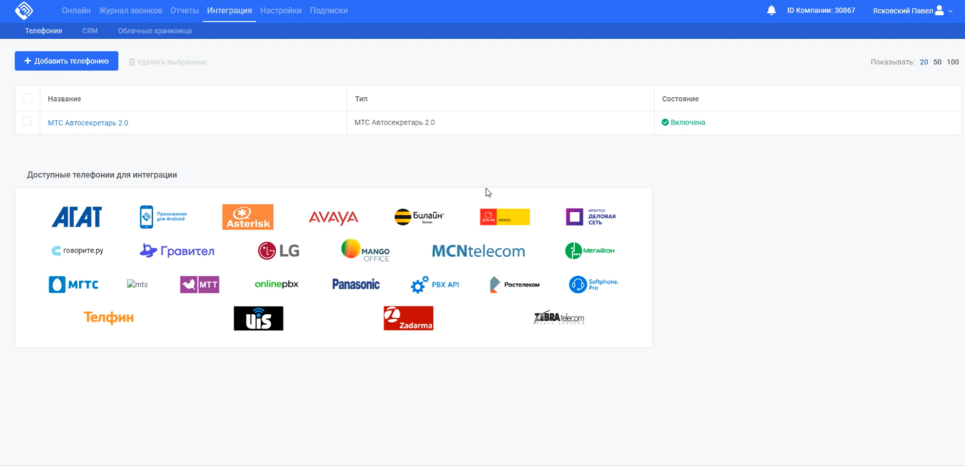The width and height of the screenshot is (965, 466).
Task: Click the Удалить выбранные button
Action: [168, 62]
